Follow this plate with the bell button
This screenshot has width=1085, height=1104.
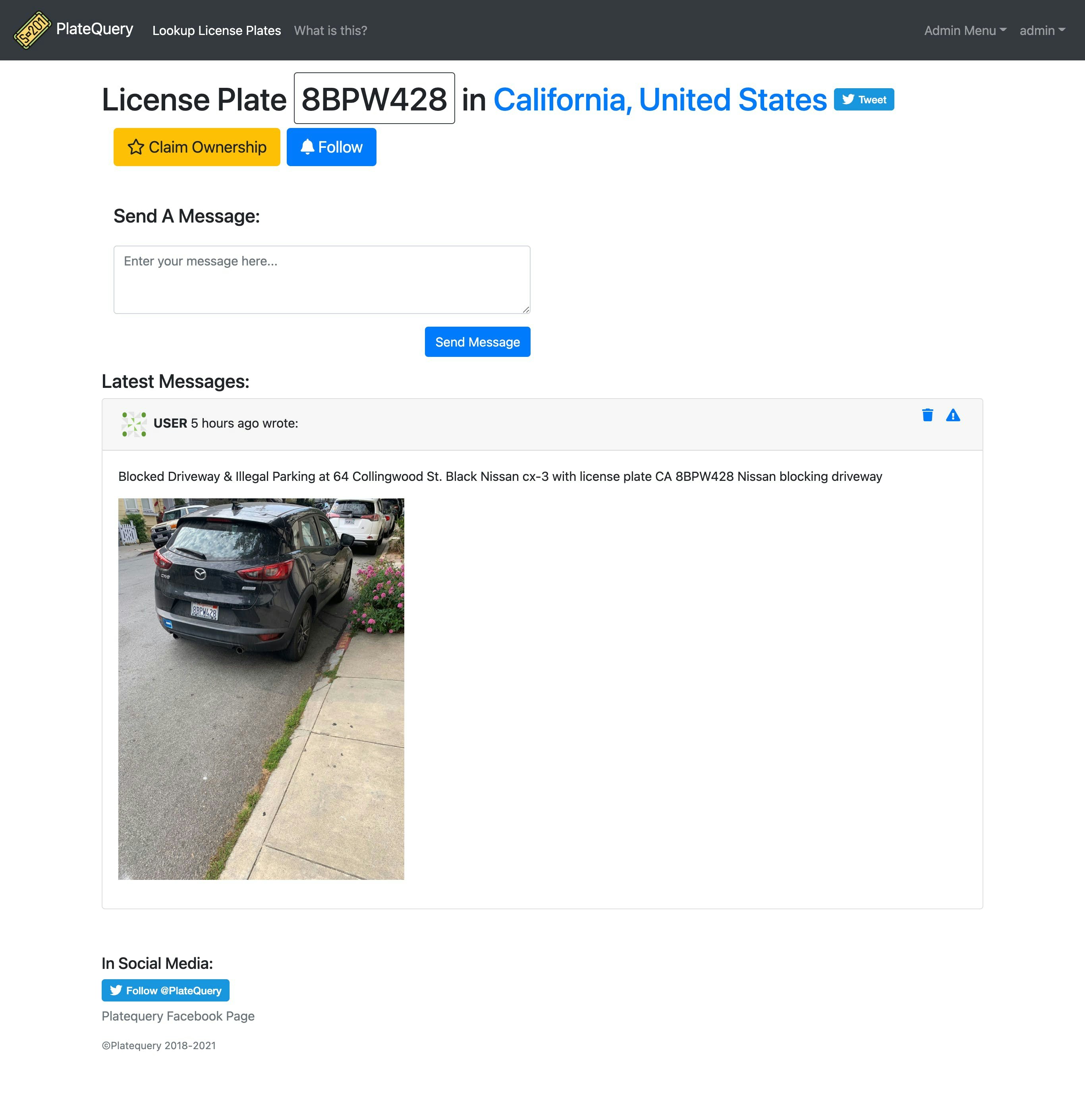(x=331, y=147)
